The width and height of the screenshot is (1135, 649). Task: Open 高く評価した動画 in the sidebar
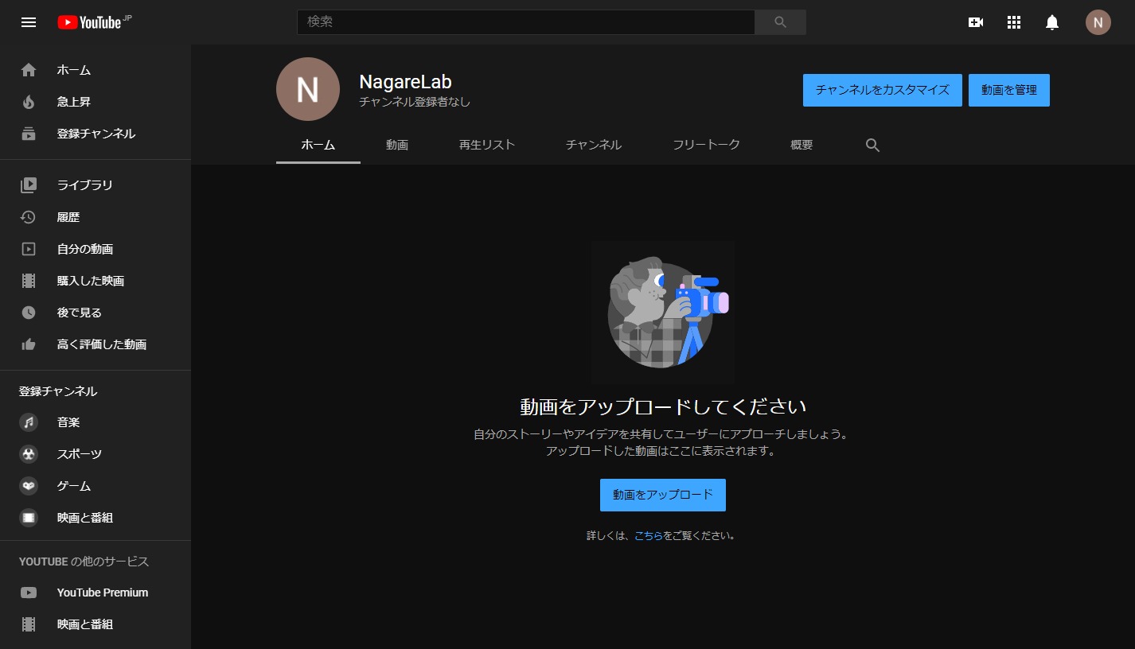pyautogui.click(x=96, y=344)
